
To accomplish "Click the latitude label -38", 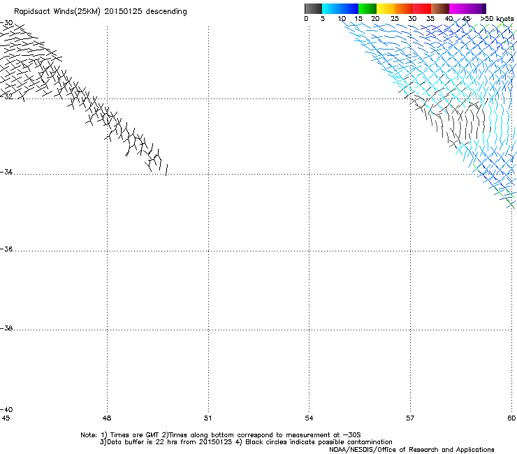I will (x=6, y=328).
